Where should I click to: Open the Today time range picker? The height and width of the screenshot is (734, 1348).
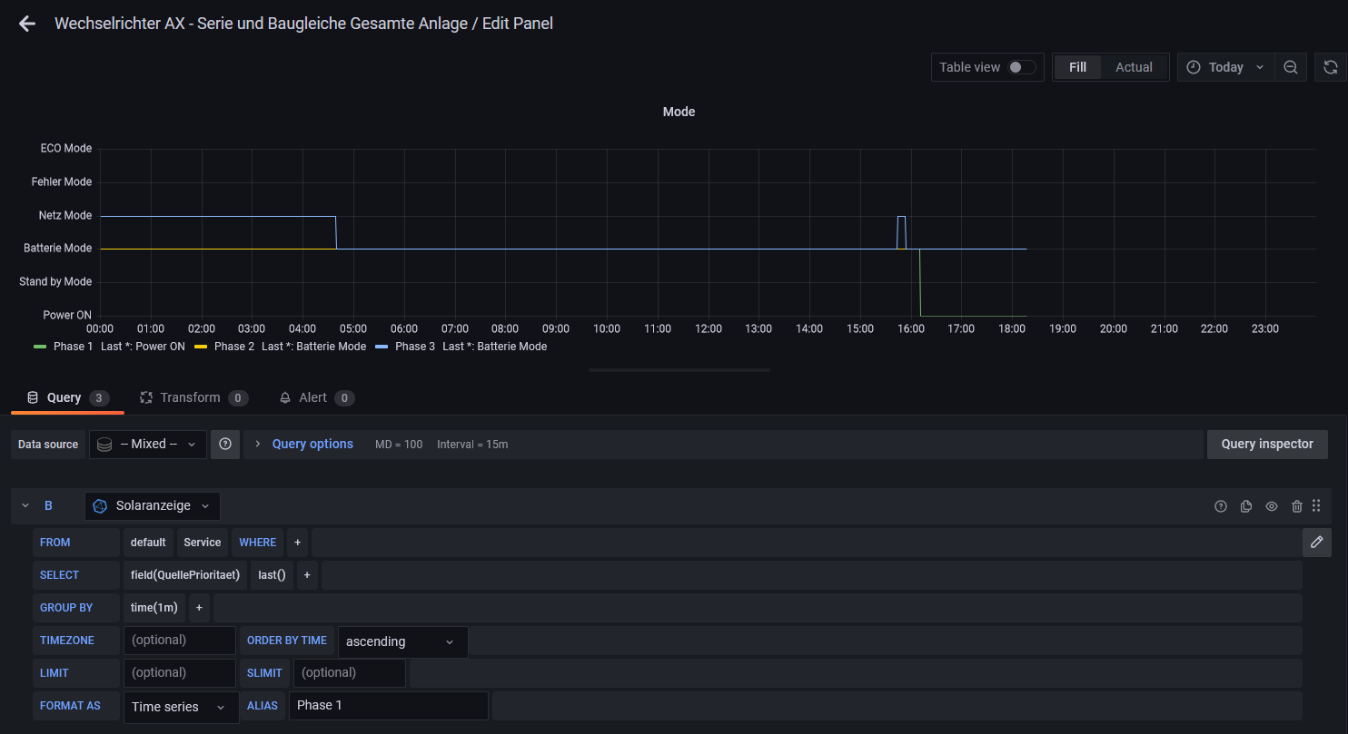[x=1224, y=67]
